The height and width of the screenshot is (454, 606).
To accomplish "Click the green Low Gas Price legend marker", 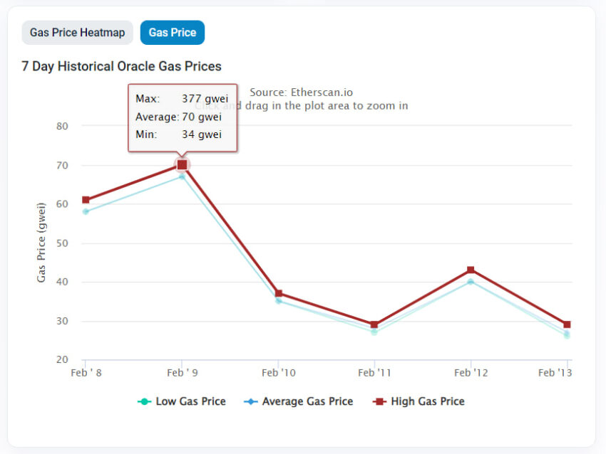I will click(x=144, y=401).
